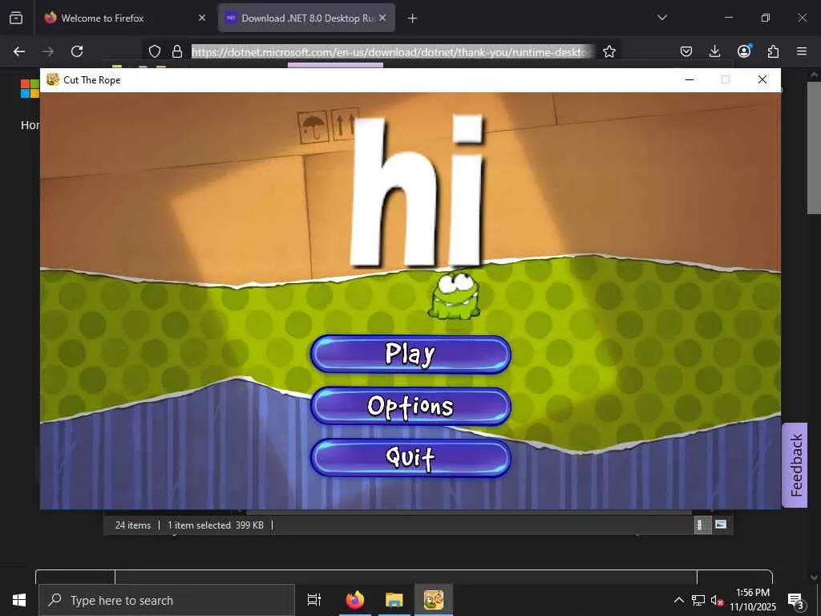
Task: Open the Firefox Downloads panel
Action: [x=714, y=51]
